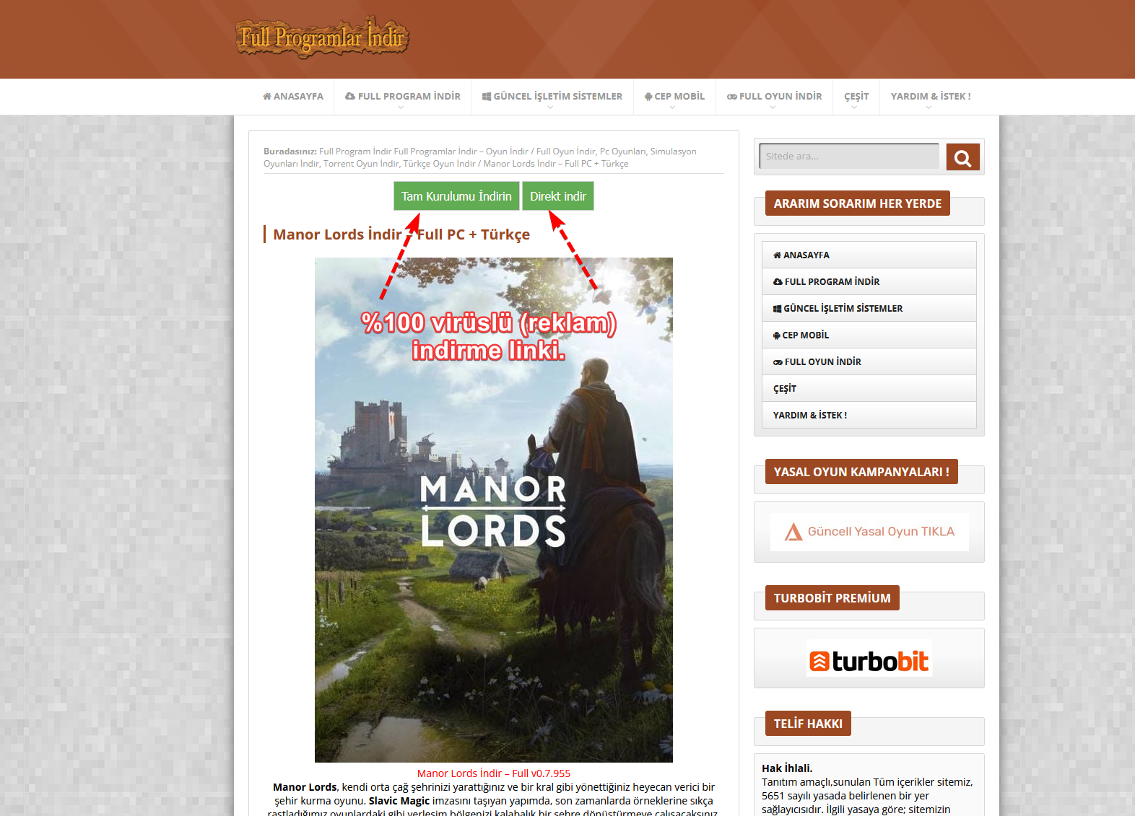Follow the 'Türkçe Oyun İndir' breadcrumb link
The height and width of the screenshot is (816, 1135).
click(x=439, y=164)
